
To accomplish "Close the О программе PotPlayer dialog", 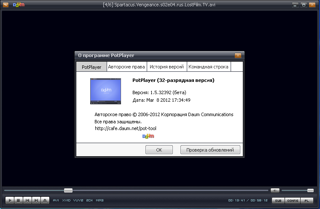I will (x=238, y=55).
